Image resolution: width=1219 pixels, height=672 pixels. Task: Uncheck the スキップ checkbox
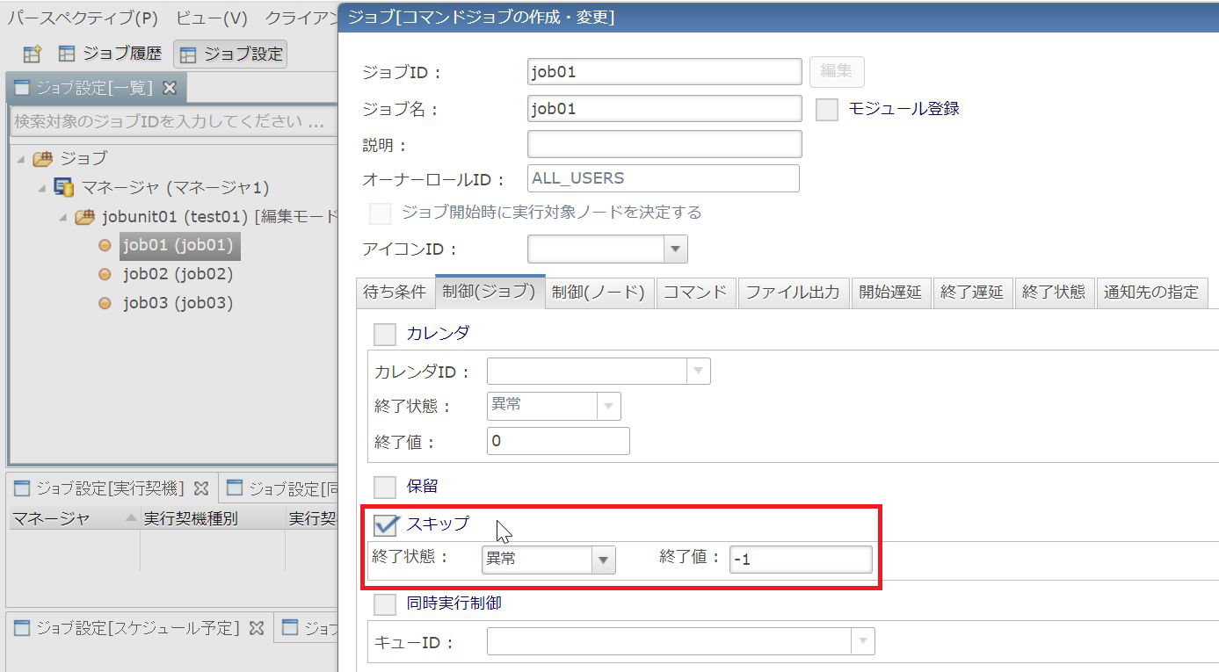[x=386, y=525]
